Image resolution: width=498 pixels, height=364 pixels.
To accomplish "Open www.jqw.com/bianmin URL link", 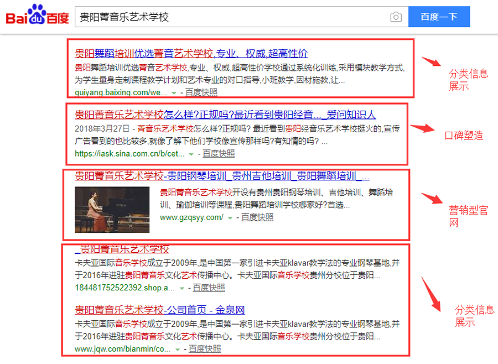I will point(123,349).
